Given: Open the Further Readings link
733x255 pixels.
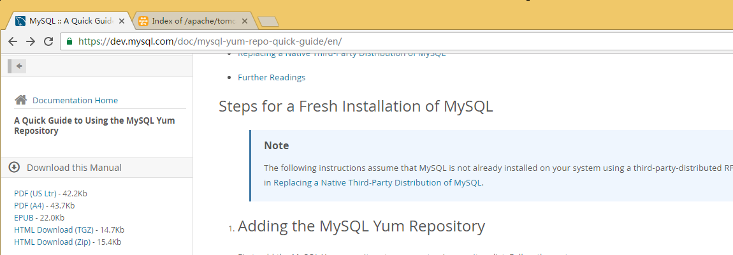Looking at the screenshot, I should coord(272,77).
